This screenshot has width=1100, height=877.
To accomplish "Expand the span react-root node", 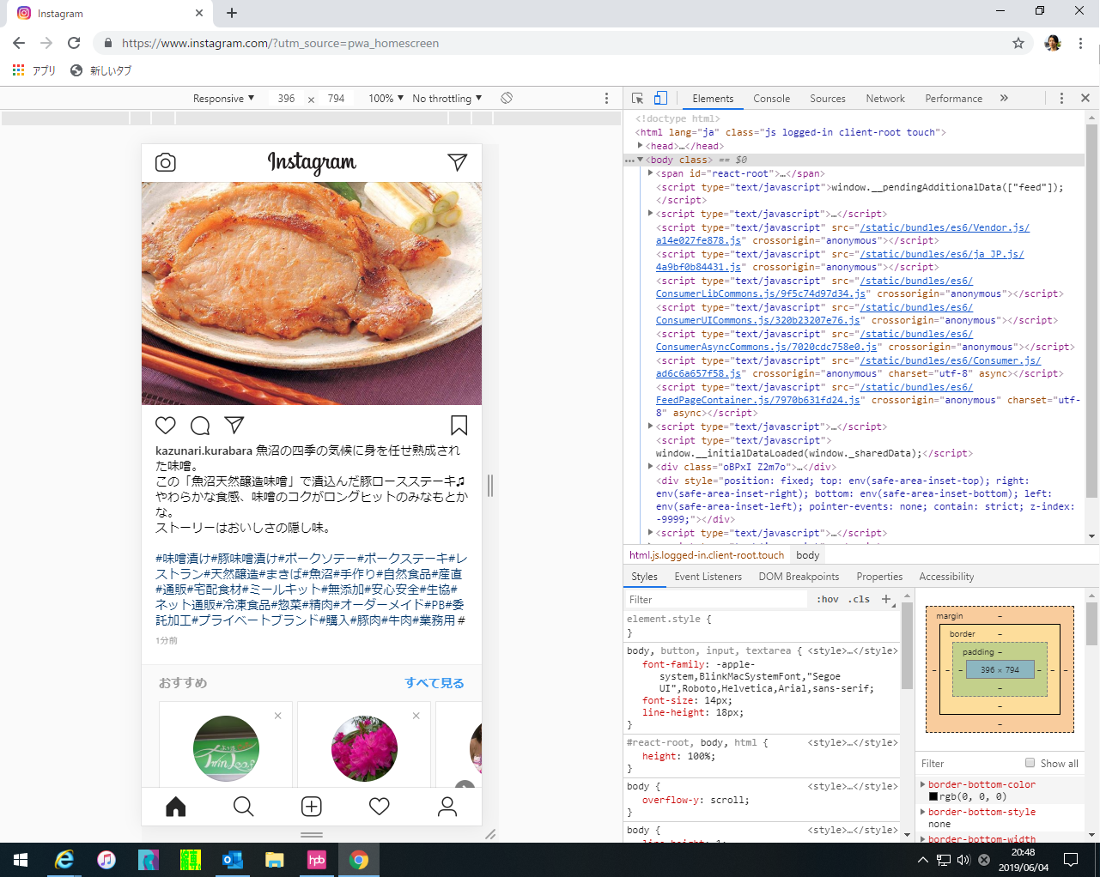I will (651, 173).
